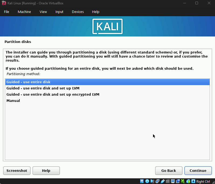
Task: Open the network adapter status icon
Action: 157,181
